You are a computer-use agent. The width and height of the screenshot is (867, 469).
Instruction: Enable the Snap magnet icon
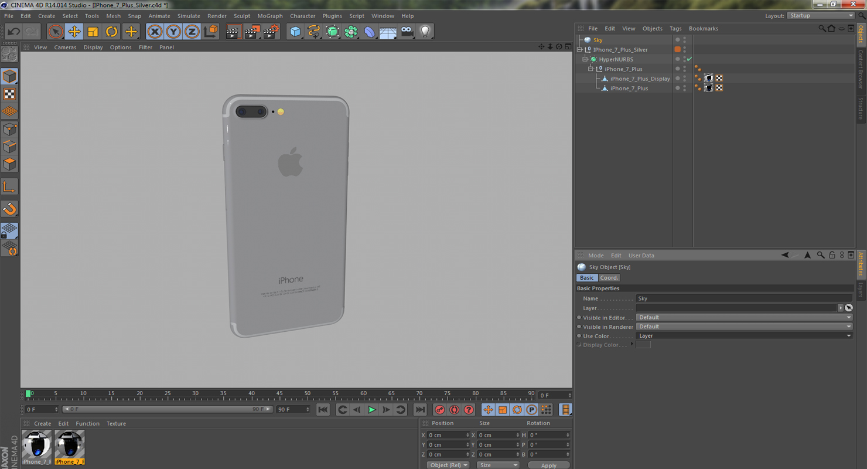pyautogui.click(x=9, y=209)
